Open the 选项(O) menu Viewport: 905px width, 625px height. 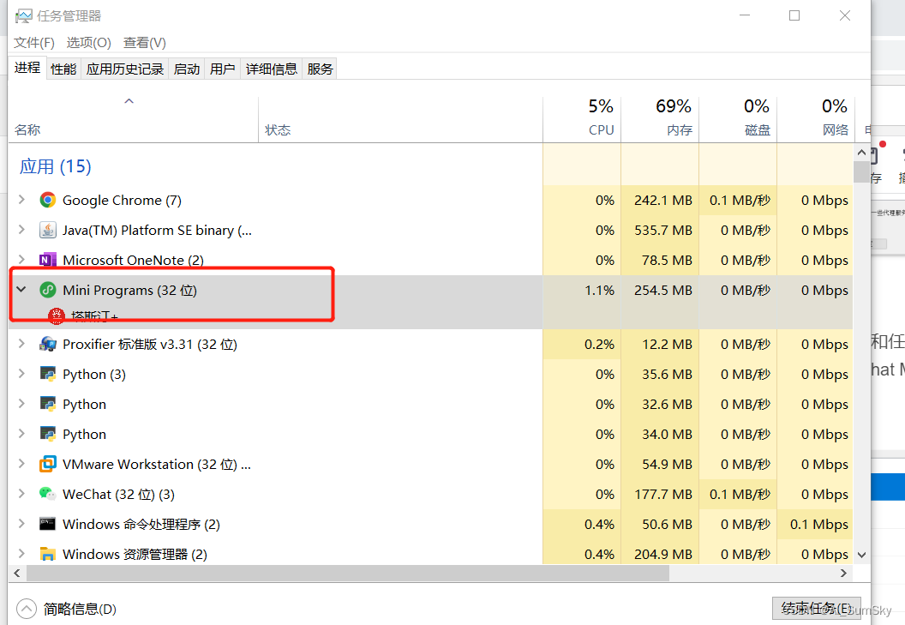88,43
